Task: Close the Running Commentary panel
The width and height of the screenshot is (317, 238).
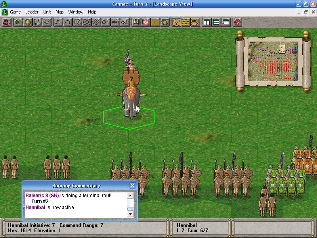Action: click(x=133, y=186)
